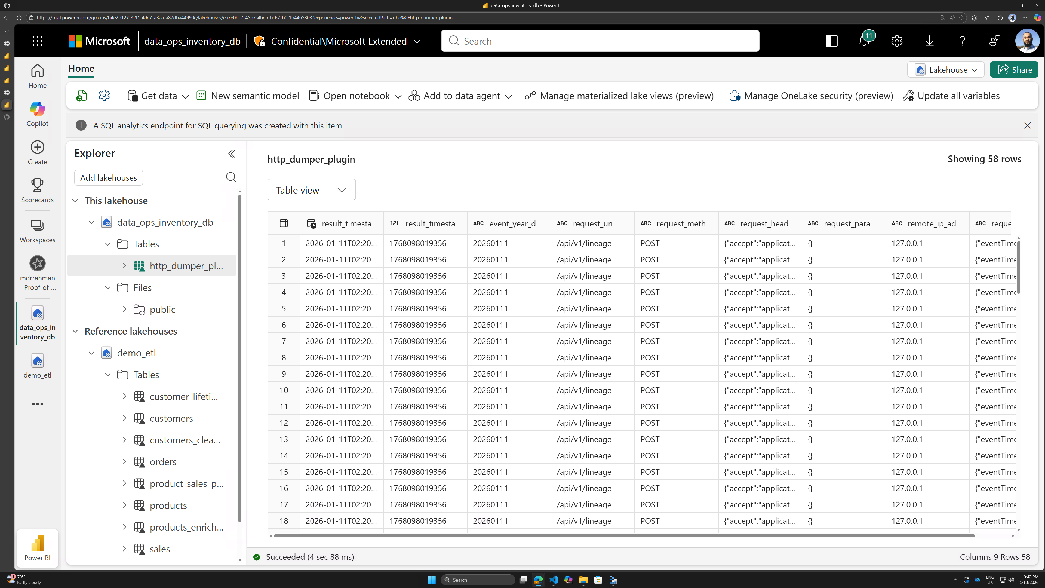The width and height of the screenshot is (1045, 588).
Task: Click the notifications bell icon
Action: click(864, 41)
